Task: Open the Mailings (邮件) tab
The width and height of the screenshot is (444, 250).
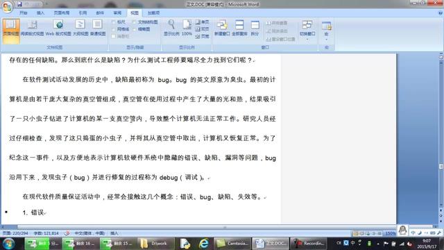Action: click(100, 12)
